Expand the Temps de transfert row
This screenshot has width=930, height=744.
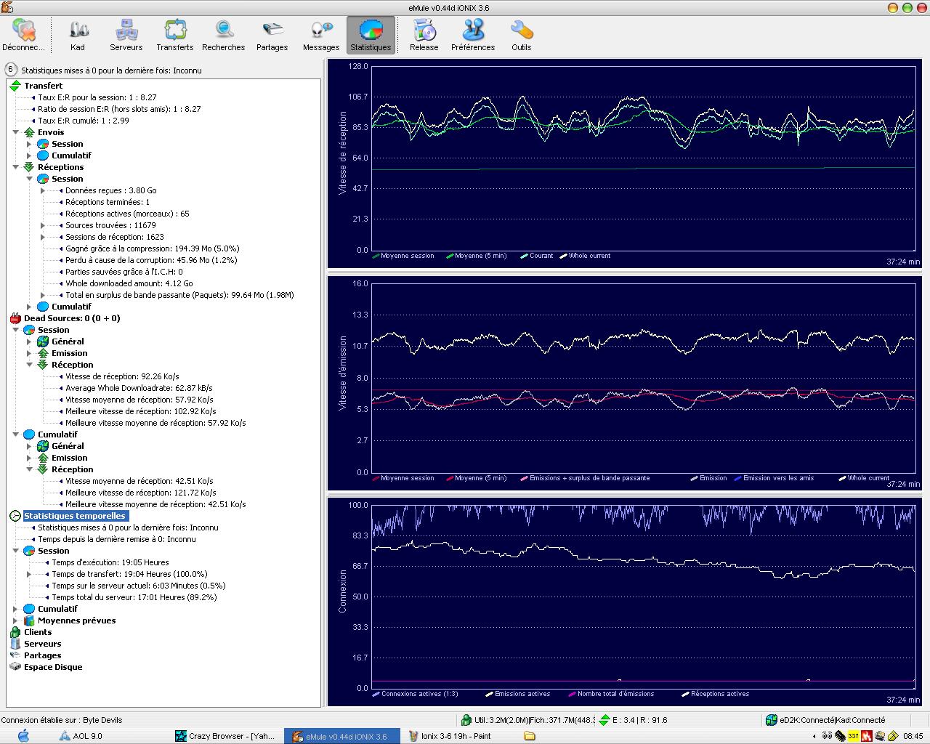pyautogui.click(x=29, y=574)
